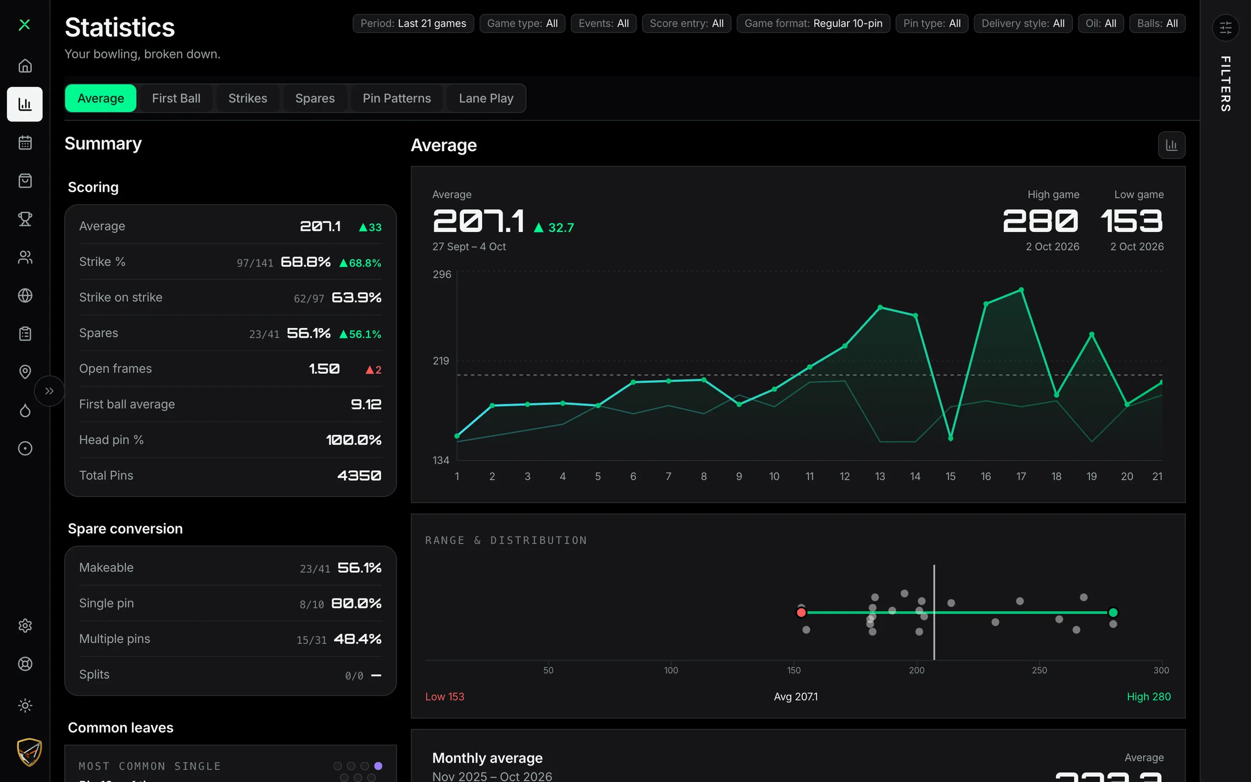Switch to the Spares tab

[315, 98]
